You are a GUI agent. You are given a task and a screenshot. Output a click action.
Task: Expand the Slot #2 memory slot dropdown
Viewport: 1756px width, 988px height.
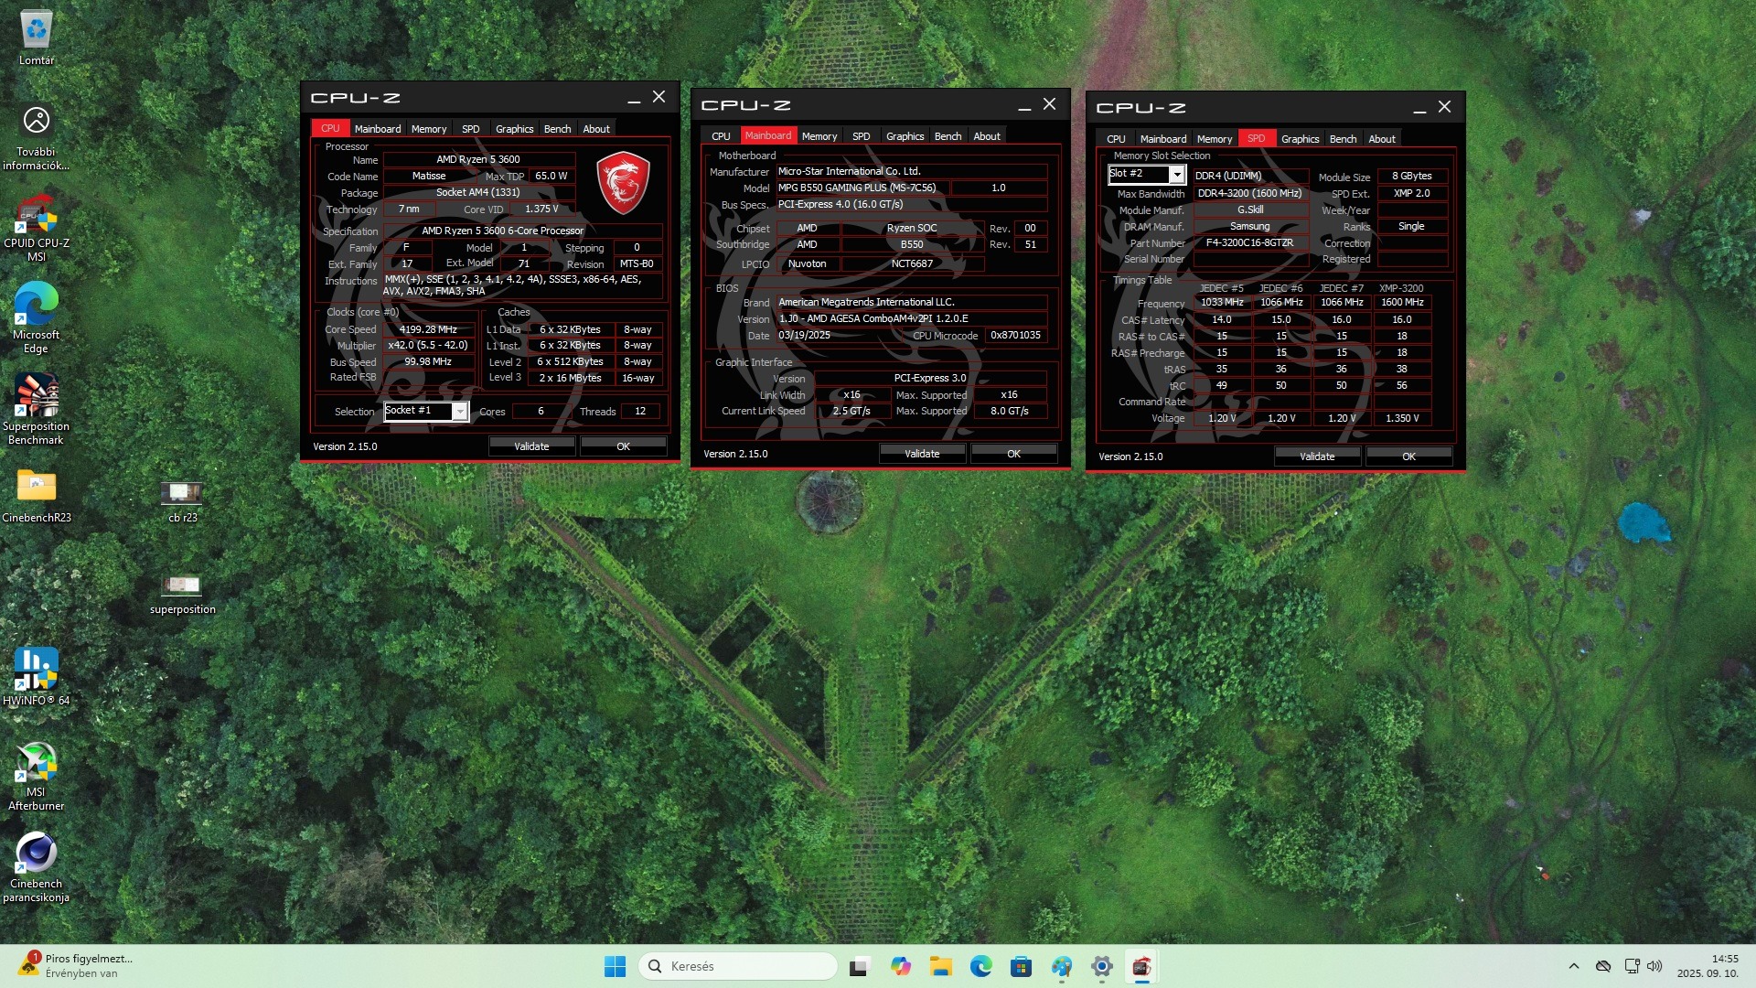pyautogui.click(x=1177, y=175)
